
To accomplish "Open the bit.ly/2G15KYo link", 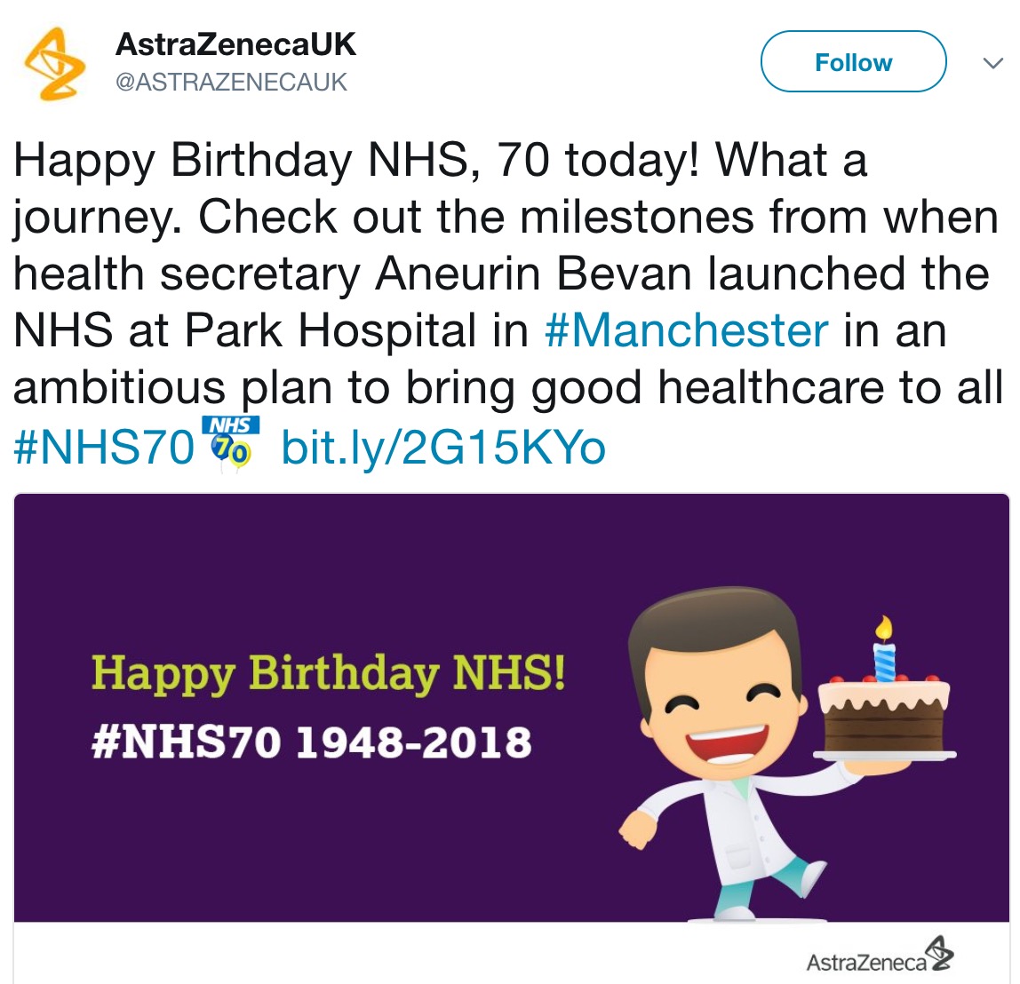I will (x=443, y=447).
